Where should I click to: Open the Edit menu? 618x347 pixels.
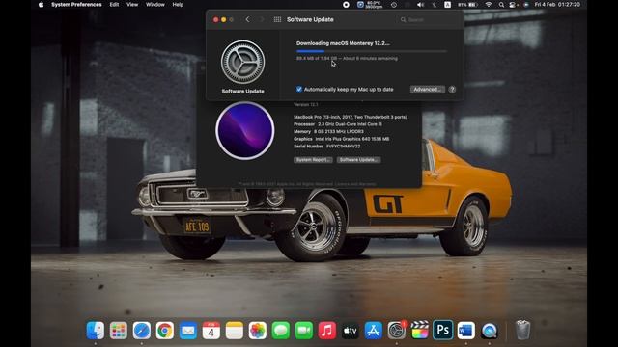pyautogui.click(x=114, y=4)
